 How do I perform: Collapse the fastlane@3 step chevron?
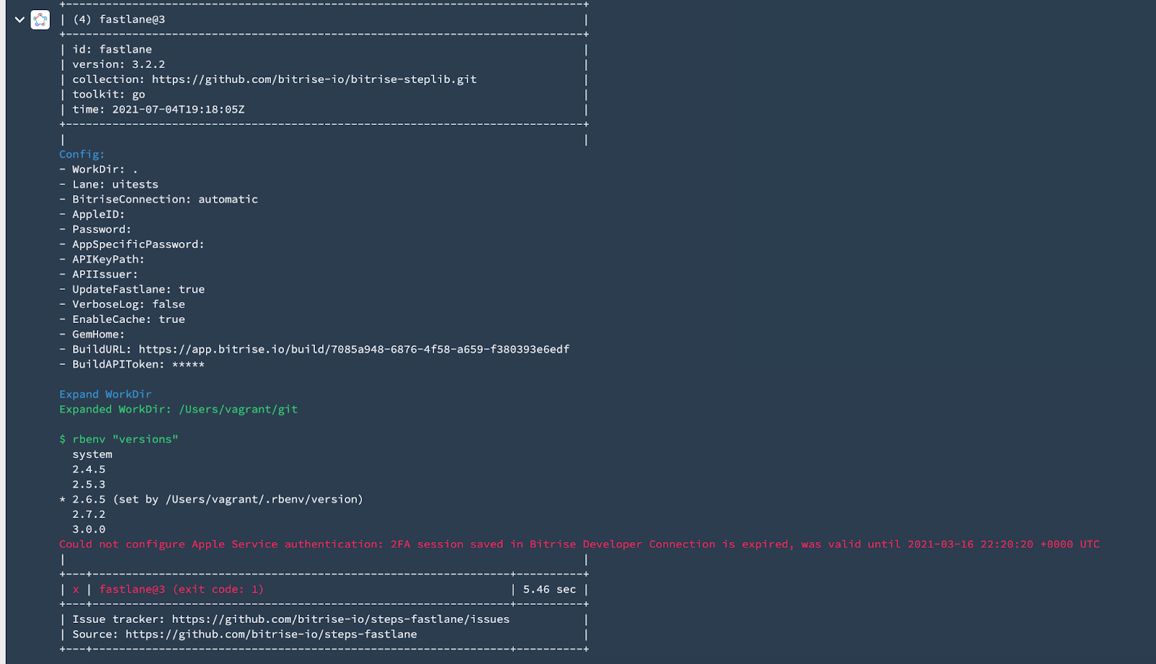point(20,20)
